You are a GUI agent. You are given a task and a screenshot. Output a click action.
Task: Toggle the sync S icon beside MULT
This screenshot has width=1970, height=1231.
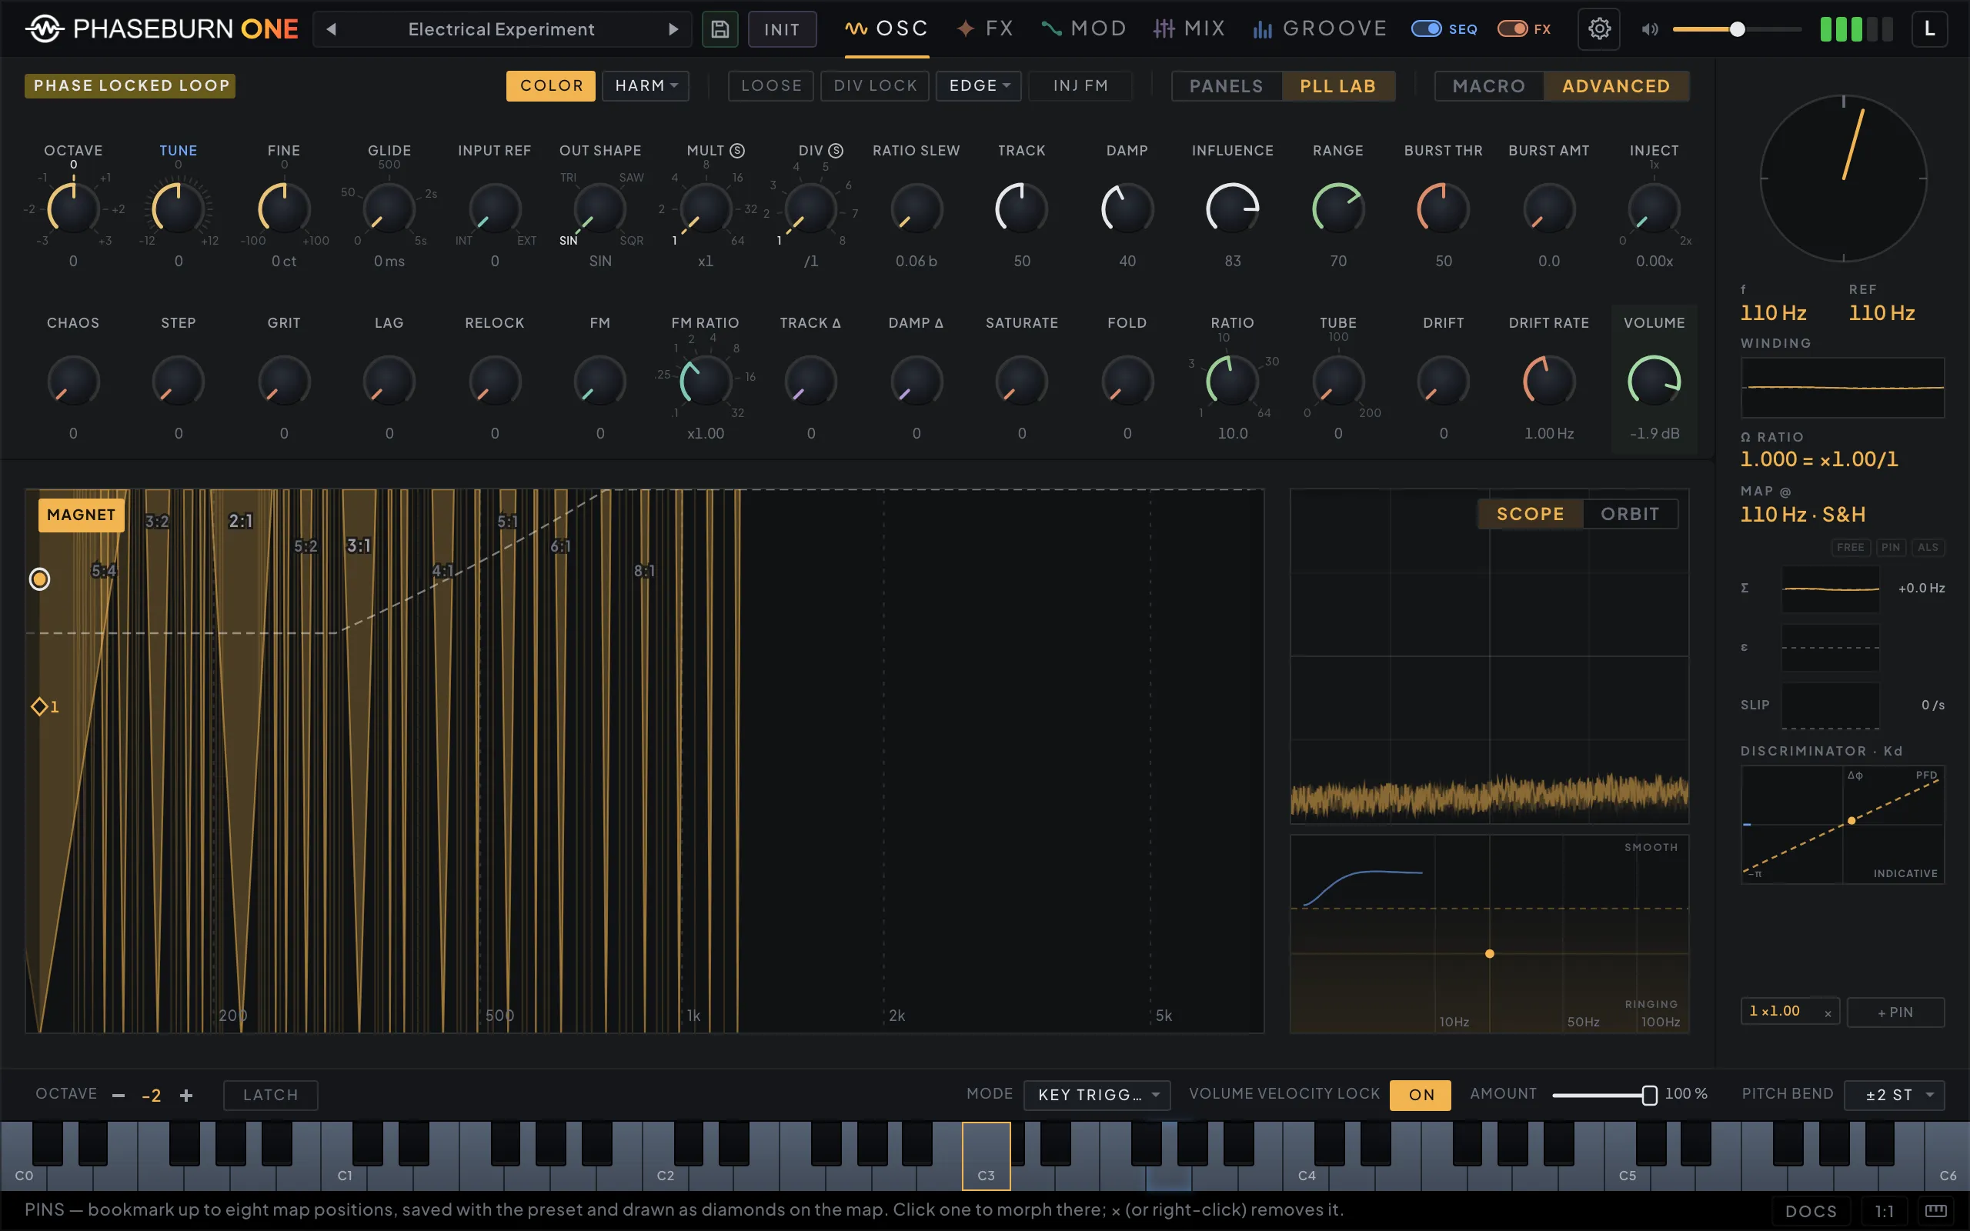(737, 151)
